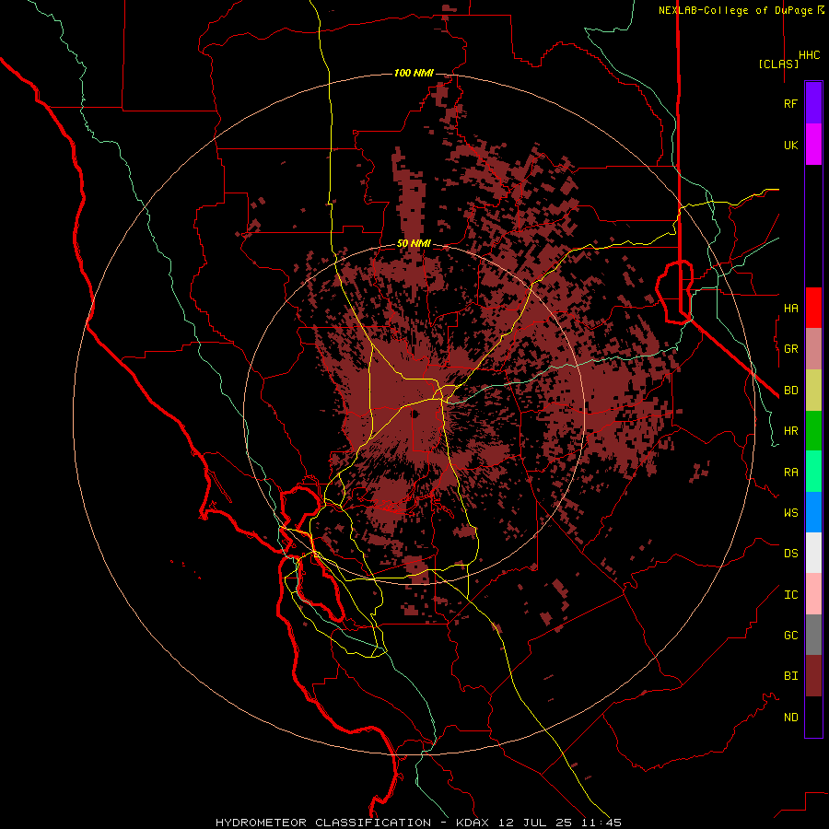This screenshot has width=829, height=829.
Task: Click the 100 NMI range ring label
Action: [x=414, y=73]
